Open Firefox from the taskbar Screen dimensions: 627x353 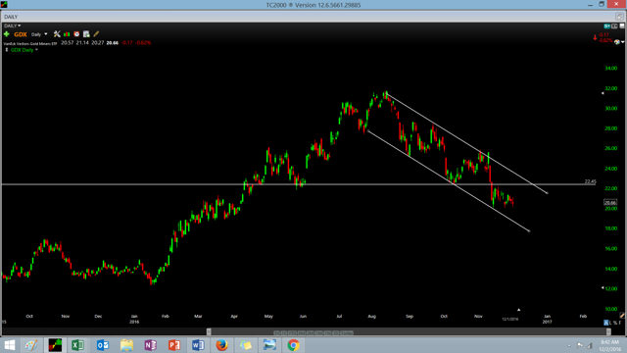pos(221,345)
